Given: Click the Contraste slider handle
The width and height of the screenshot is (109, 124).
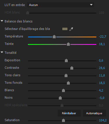Looking at the screenshot, I should [x=72, y=68].
